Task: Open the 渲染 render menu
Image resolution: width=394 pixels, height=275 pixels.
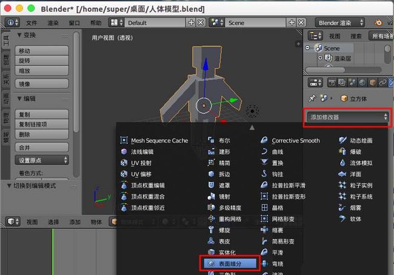Action: pyautogui.click(x=53, y=23)
